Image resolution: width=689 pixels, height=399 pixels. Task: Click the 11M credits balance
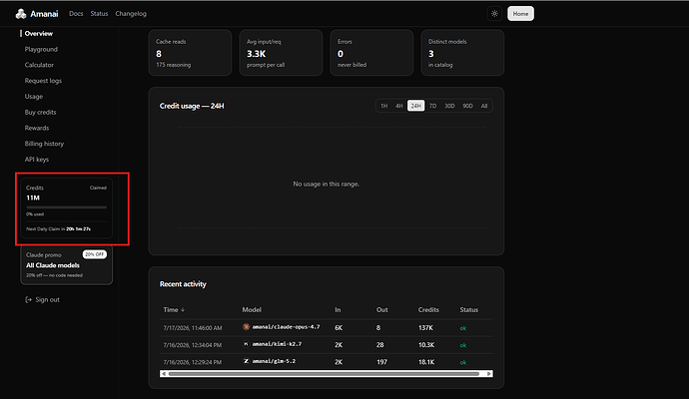tap(33, 198)
